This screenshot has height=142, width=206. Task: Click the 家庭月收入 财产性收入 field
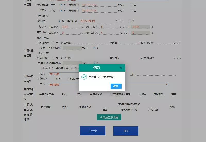point(109,33)
